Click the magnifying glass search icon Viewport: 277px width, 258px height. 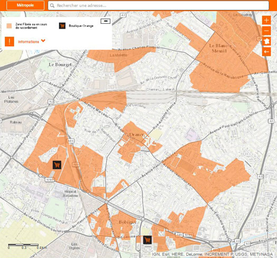[52, 6]
